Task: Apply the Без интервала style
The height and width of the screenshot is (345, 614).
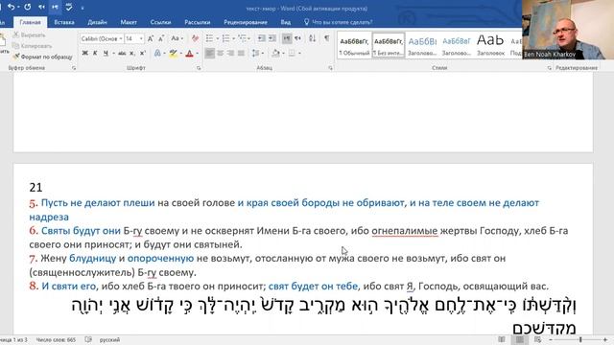Action: coord(388,45)
